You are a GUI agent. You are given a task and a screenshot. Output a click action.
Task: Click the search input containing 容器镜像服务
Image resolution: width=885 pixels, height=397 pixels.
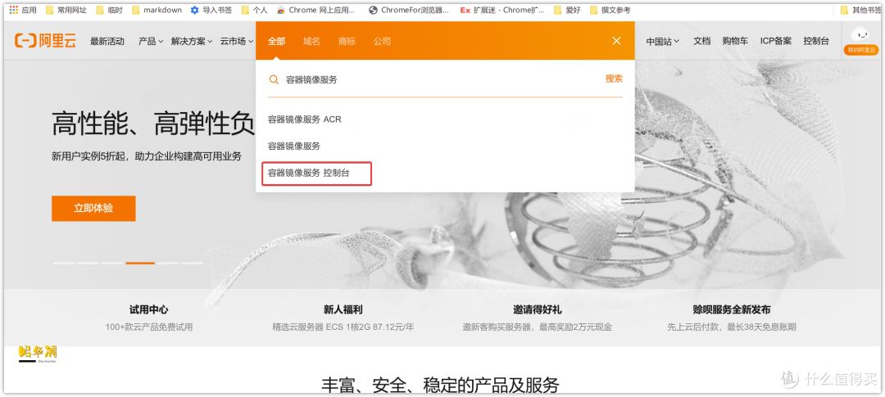pos(440,79)
